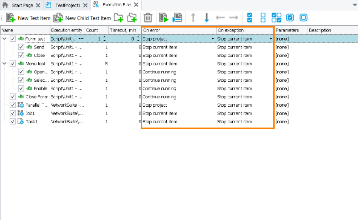
Task: Collapse the Form test tree node
Action: [4, 39]
